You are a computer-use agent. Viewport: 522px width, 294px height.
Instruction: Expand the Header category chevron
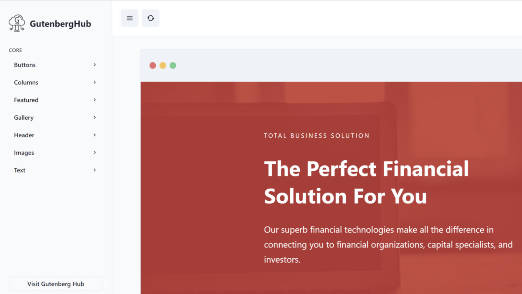click(x=94, y=135)
